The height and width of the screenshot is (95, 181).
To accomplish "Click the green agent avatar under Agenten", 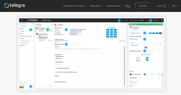I will [x=23, y=87].
